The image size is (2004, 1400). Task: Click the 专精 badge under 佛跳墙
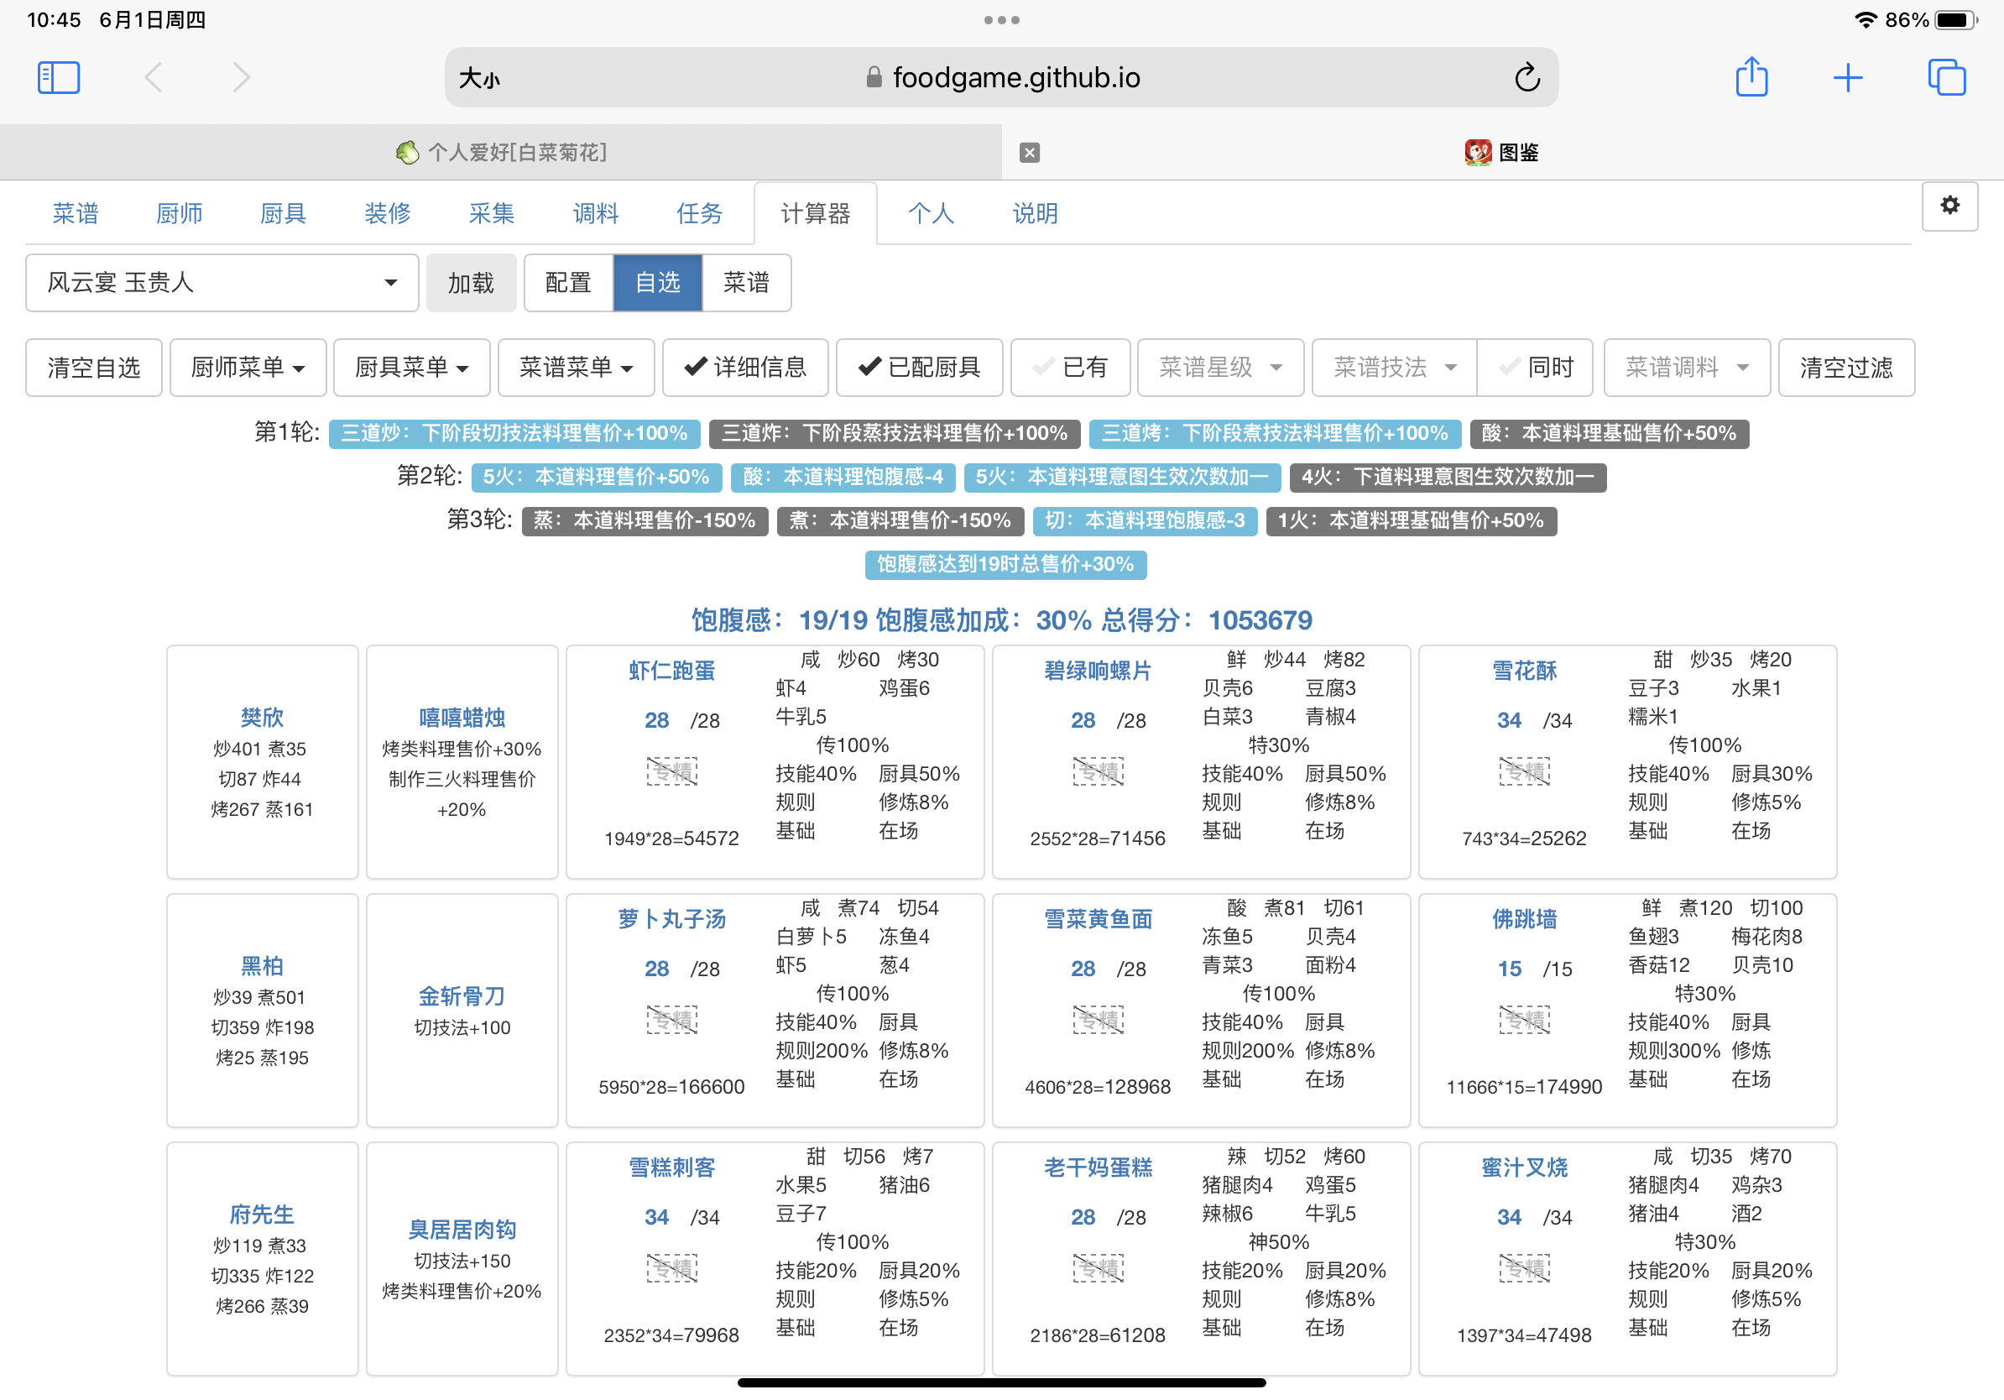1524,1020
